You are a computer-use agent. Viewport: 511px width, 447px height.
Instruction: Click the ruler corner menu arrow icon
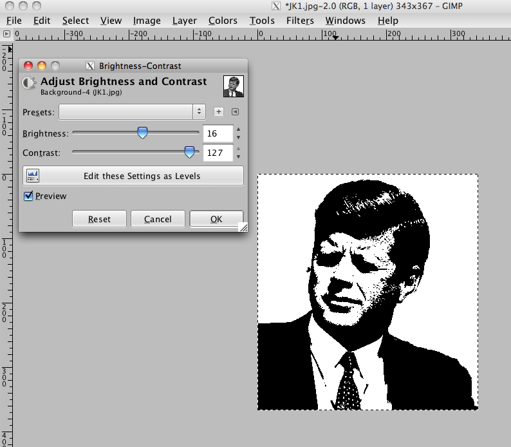click(6, 33)
